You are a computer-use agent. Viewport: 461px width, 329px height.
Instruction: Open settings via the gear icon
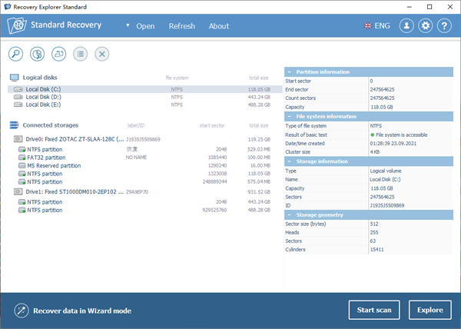click(x=426, y=25)
